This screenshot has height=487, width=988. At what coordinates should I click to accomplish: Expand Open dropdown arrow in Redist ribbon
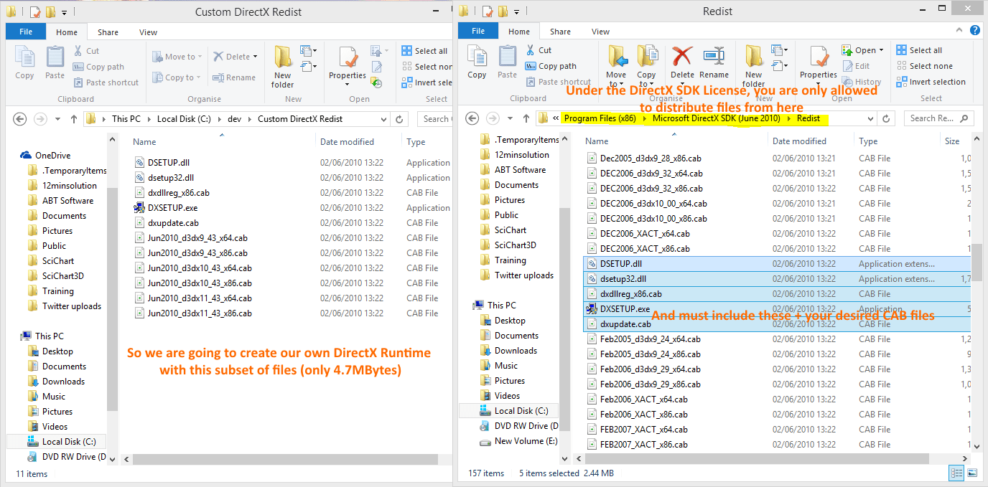click(881, 50)
